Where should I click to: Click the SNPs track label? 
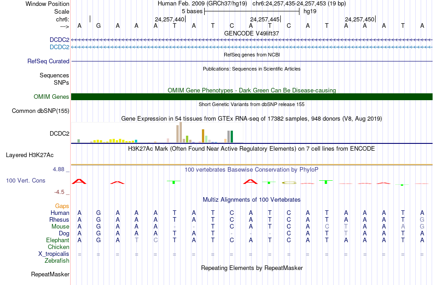[62, 82]
